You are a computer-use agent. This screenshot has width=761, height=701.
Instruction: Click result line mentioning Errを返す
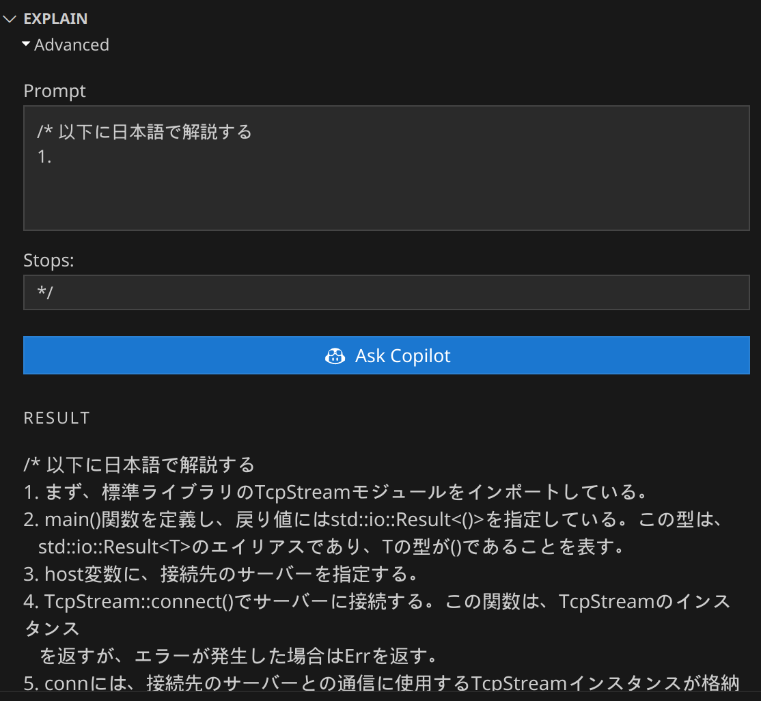239,656
